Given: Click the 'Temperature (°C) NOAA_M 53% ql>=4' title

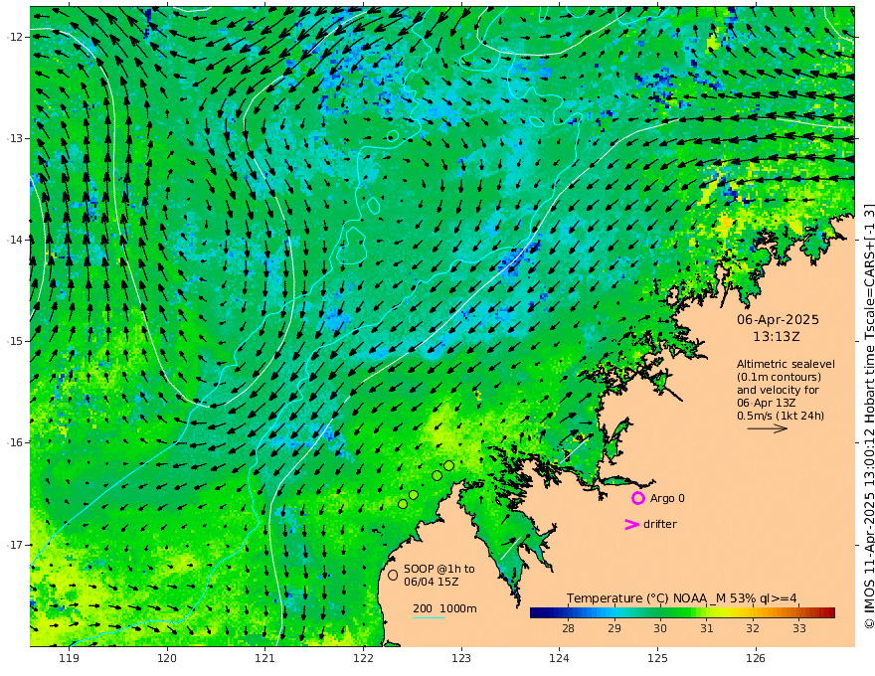Looking at the screenshot, I should pyautogui.click(x=682, y=598).
